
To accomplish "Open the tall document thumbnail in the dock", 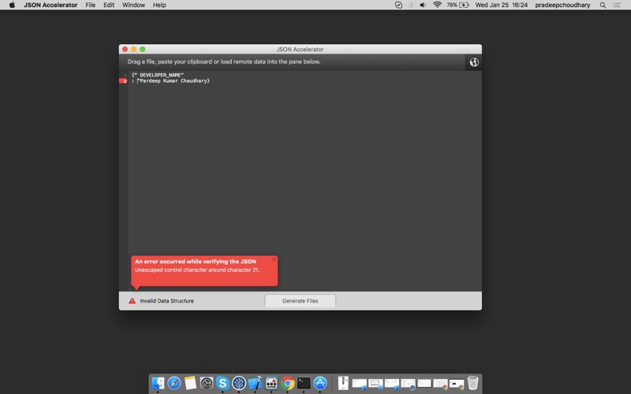I will (x=343, y=383).
